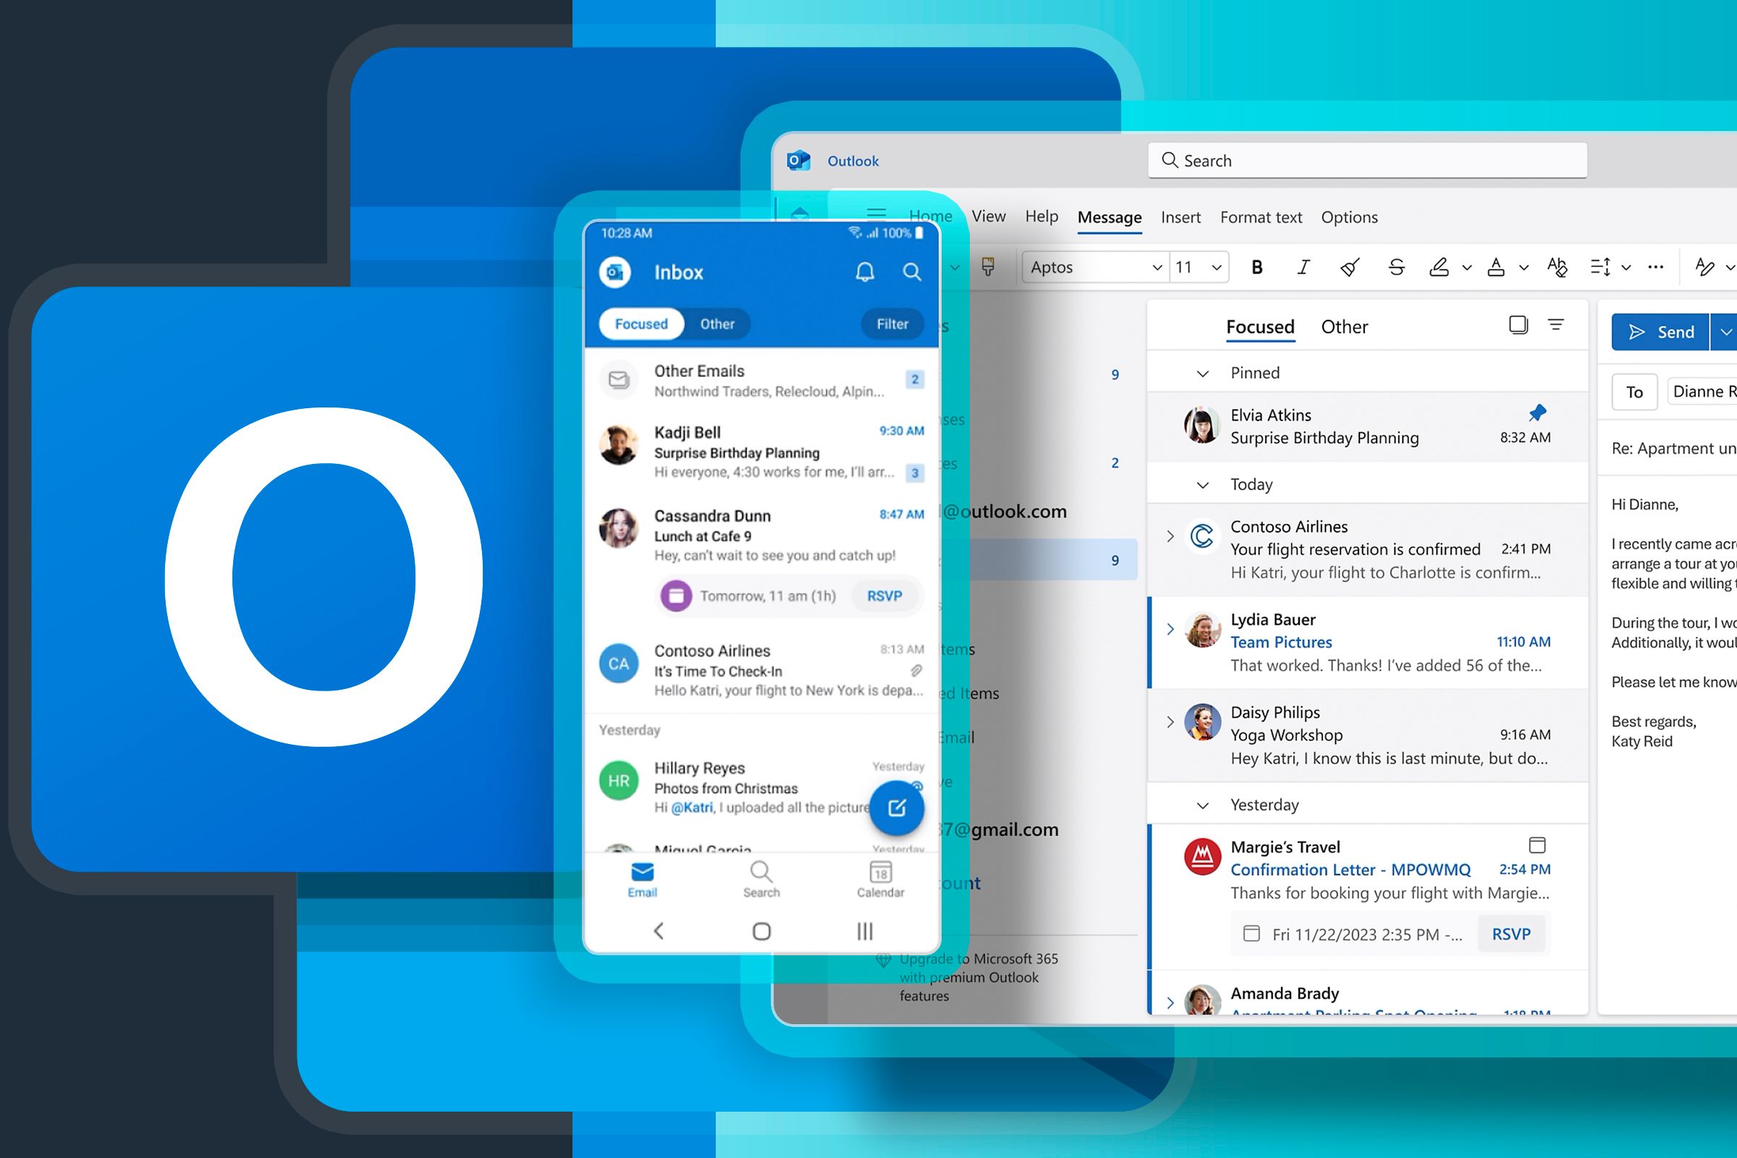1737x1158 pixels.
Task: Click the Strikethrough formatting icon
Action: pos(1396,268)
